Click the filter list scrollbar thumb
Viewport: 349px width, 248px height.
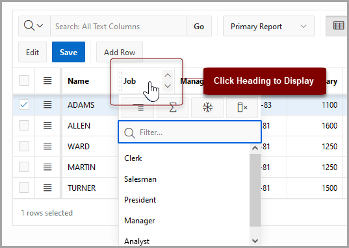pos(255,190)
